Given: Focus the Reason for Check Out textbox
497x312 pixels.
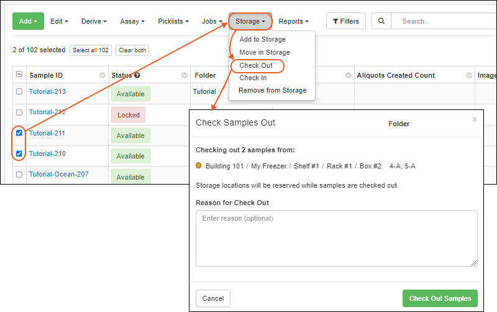Looking at the screenshot, I should pos(336,238).
